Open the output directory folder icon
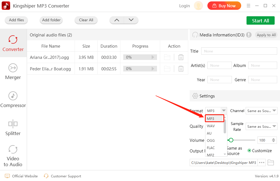Image resolution: width=280 pixels, height=181 pixels. point(271,163)
